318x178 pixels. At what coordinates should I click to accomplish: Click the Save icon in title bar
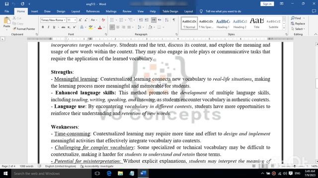click(6, 4)
